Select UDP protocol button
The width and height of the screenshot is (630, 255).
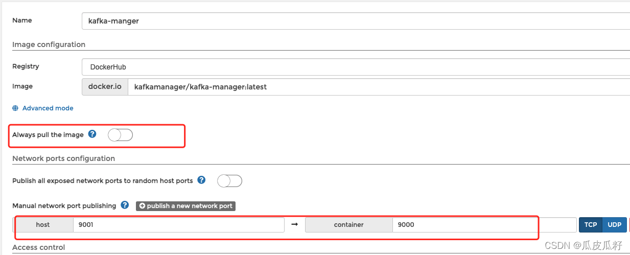[615, 225]
